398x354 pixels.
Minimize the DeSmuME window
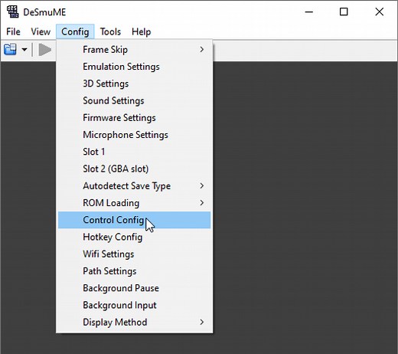click(309, 11)
